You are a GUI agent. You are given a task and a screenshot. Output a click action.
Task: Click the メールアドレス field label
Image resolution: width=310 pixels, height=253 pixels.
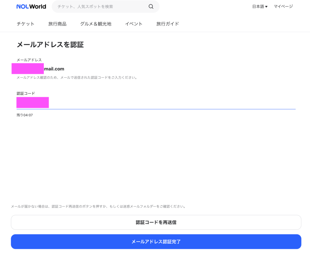29,60
